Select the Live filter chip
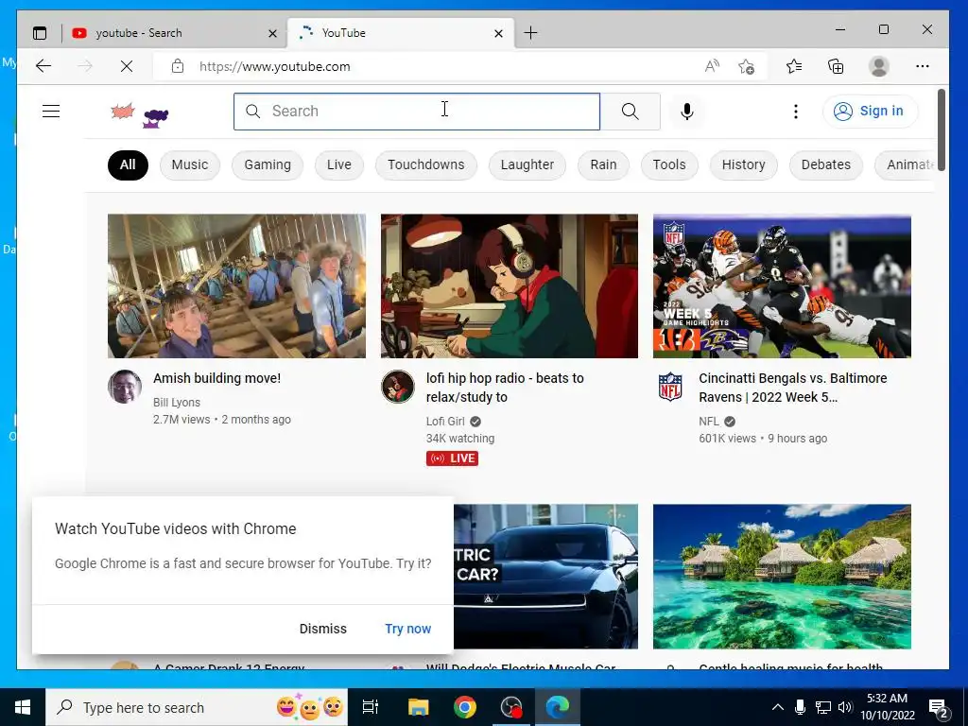Viewport: 968px width, 726px height. point(339,164)
